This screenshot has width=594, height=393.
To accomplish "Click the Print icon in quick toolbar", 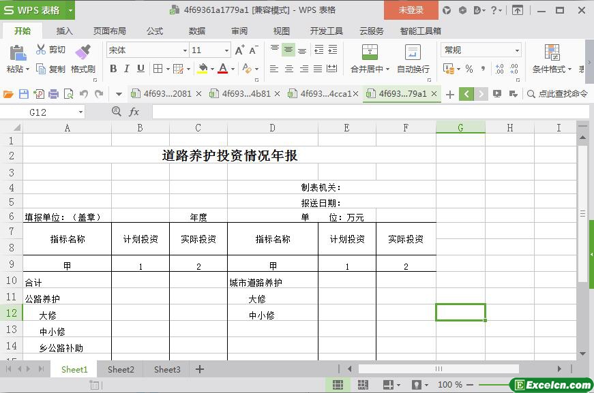I will click(x=53, y=94).
